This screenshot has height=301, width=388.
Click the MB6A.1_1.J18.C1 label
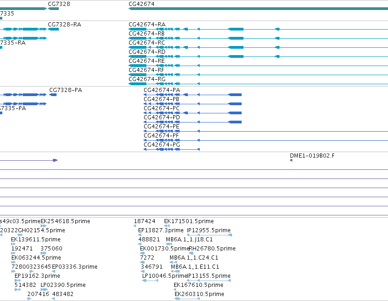(189, 240)
